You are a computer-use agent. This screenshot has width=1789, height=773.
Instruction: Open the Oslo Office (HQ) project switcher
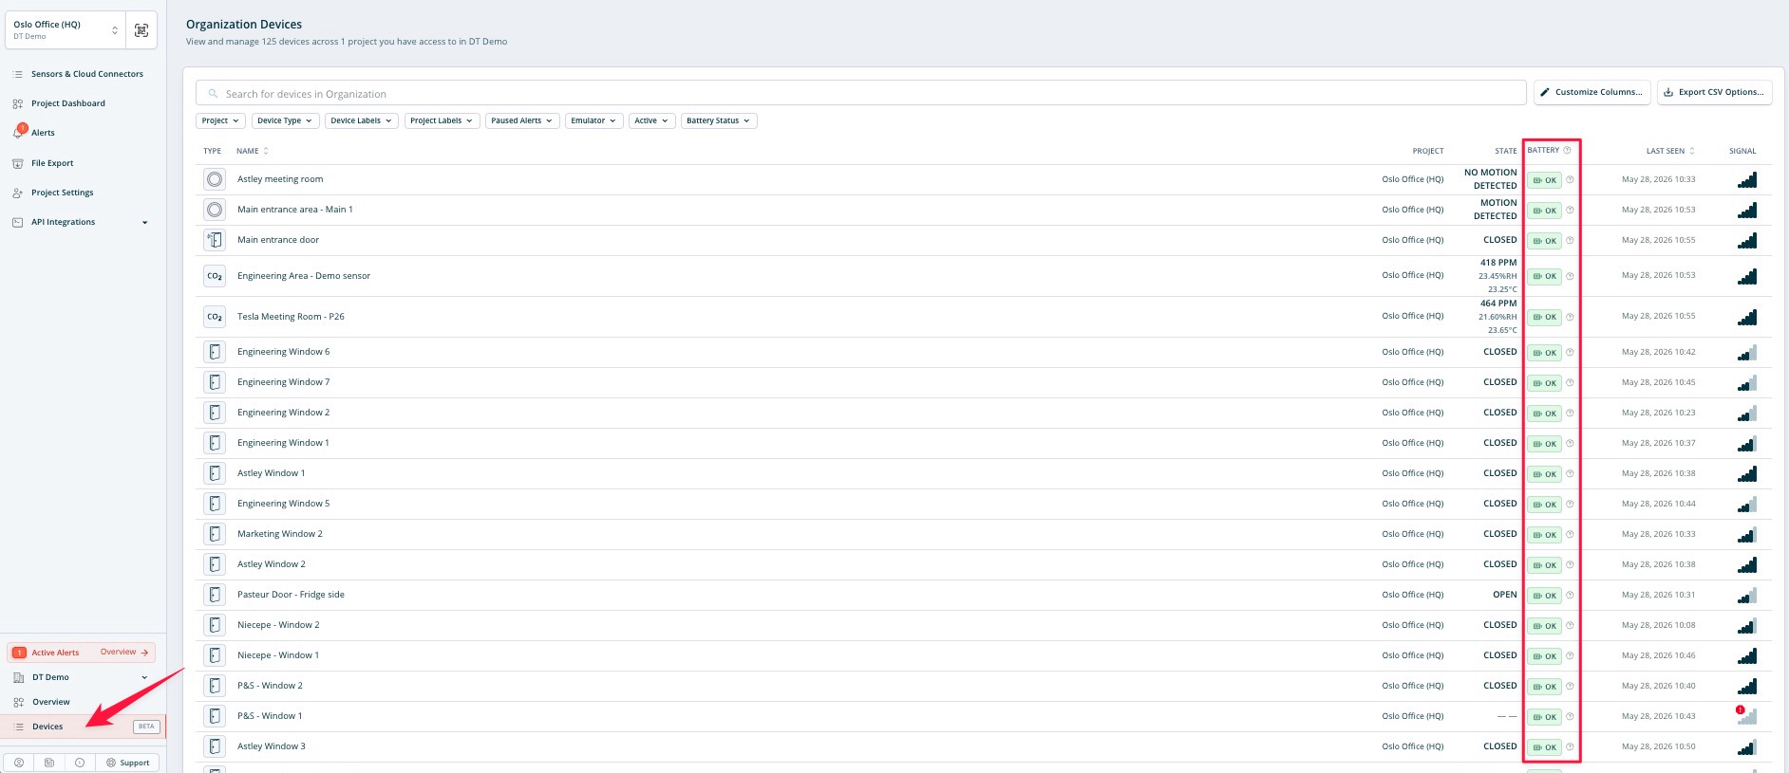pos(65,30)
